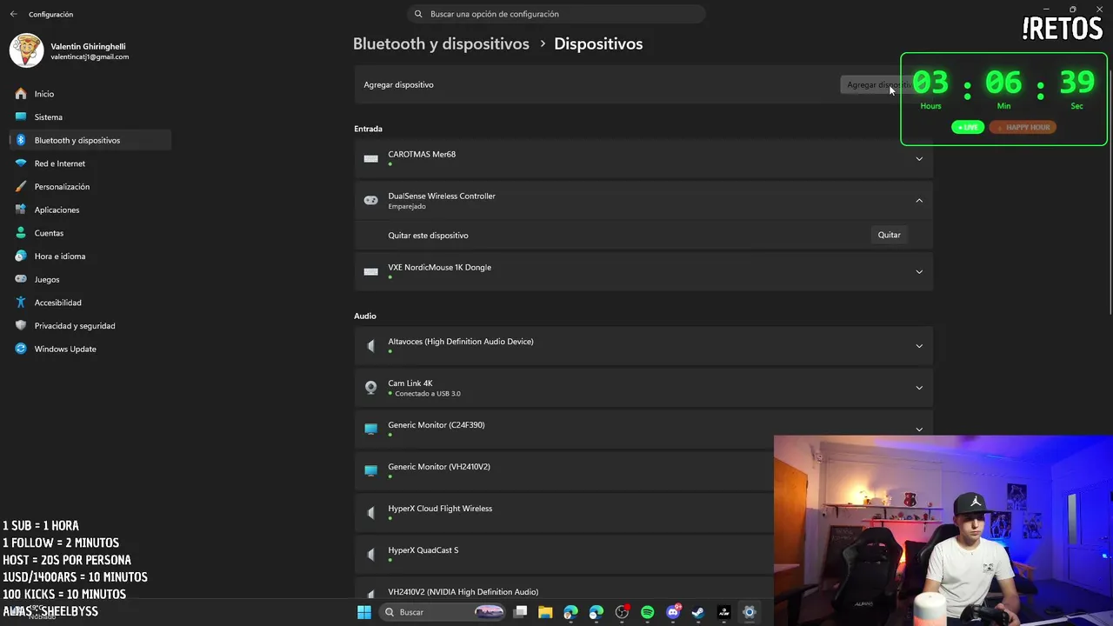1113x626 pixels.
Task: Click the back arrow beside Configuración
Action: coord(13,14)
